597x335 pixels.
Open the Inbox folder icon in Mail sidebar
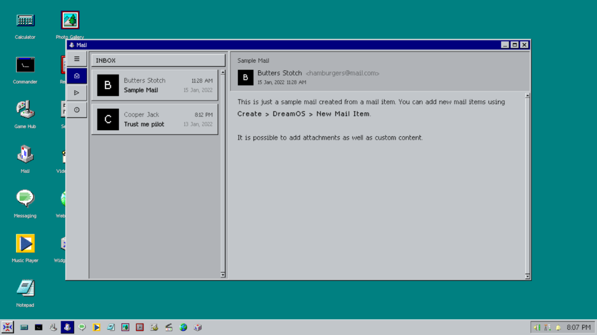pyautogui.click(x=76, y=75)
